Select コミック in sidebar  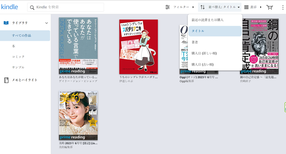[18, 57]
